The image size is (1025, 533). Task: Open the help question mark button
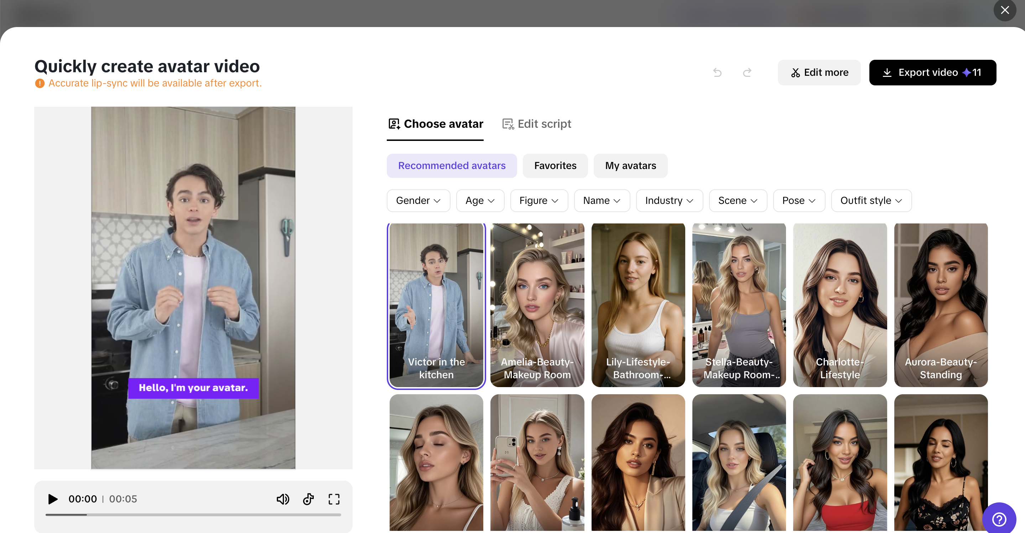coord(999,519)
